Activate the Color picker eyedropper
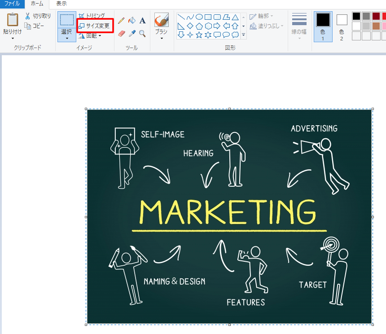This screenshot has width=386, height=334. point(132,34)
